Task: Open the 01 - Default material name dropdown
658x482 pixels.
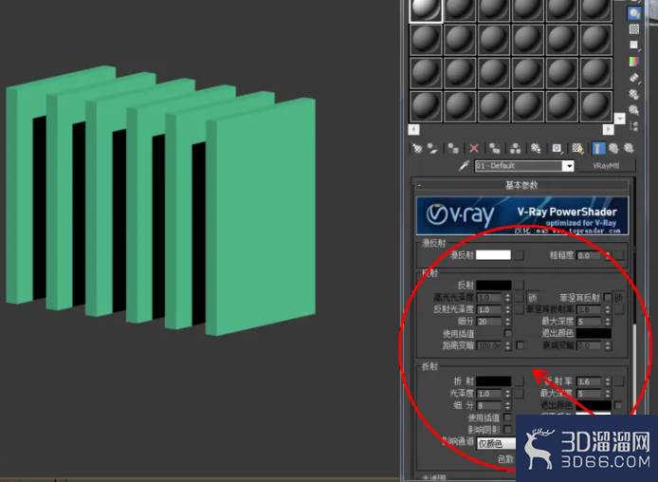Action: tap(569, 166)
